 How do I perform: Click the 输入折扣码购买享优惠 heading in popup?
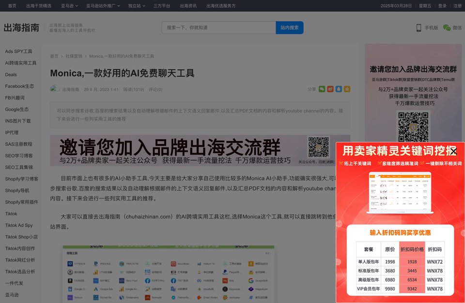click(x=400, y=232)
